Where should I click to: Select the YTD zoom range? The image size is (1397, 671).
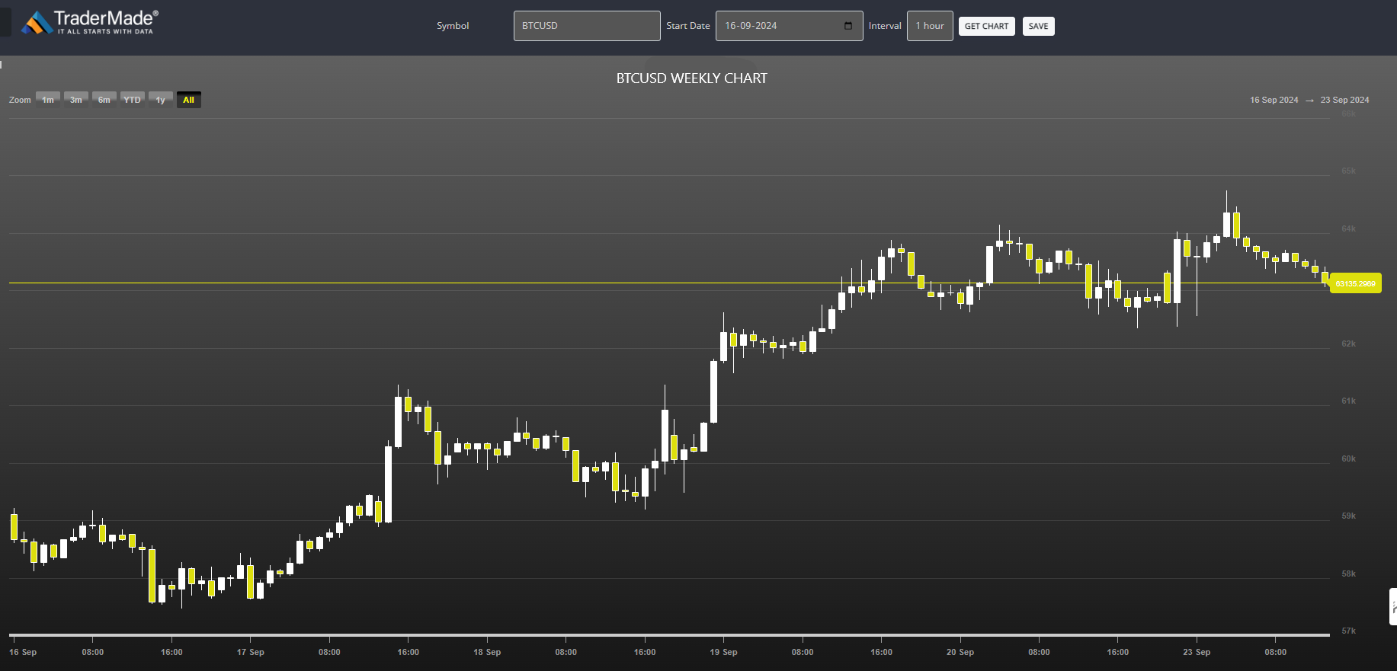[133, 100]
